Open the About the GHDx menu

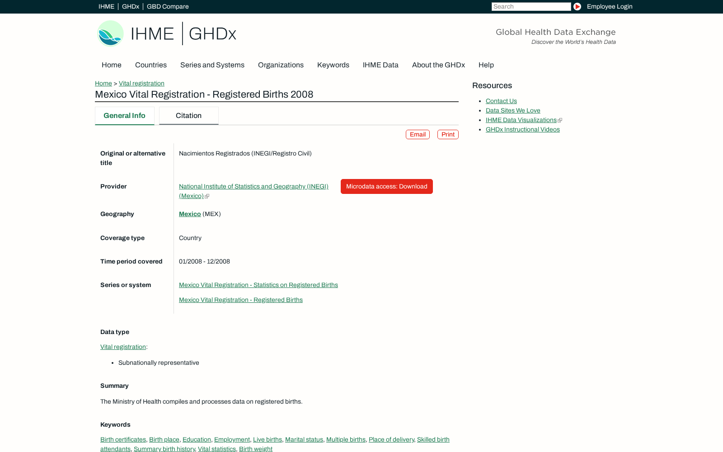pos(438,65)
